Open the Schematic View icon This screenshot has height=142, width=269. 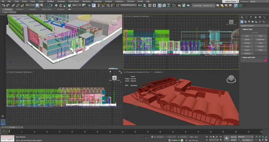[x=169, y=6]
